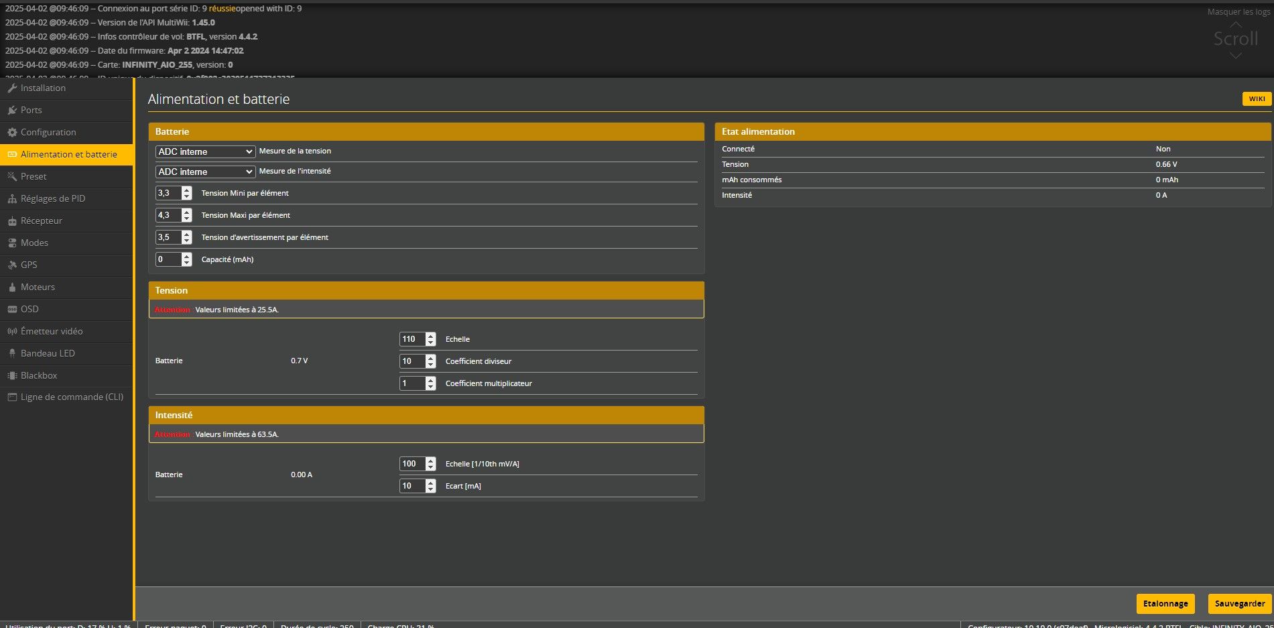The height and width of the screenshot is (628, 1274).
Task: Click the GPS satellite icon
Action: tap(12, 265)
